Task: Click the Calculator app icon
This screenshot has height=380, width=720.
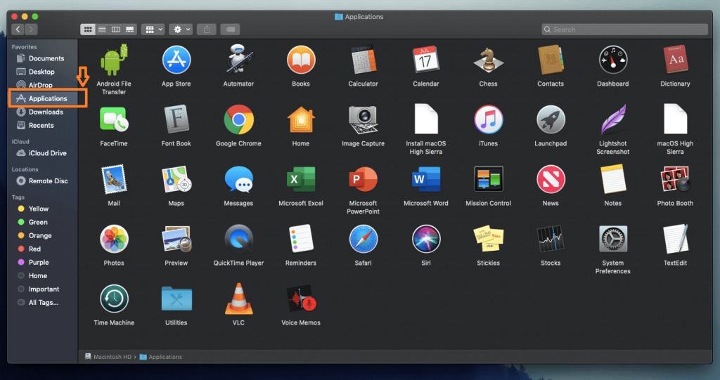Action: 364,60
